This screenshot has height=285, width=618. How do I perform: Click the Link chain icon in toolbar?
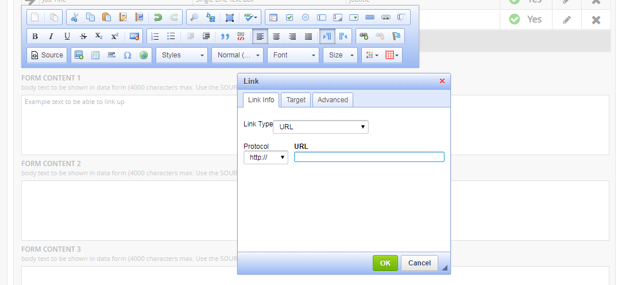tap(364, 36)
